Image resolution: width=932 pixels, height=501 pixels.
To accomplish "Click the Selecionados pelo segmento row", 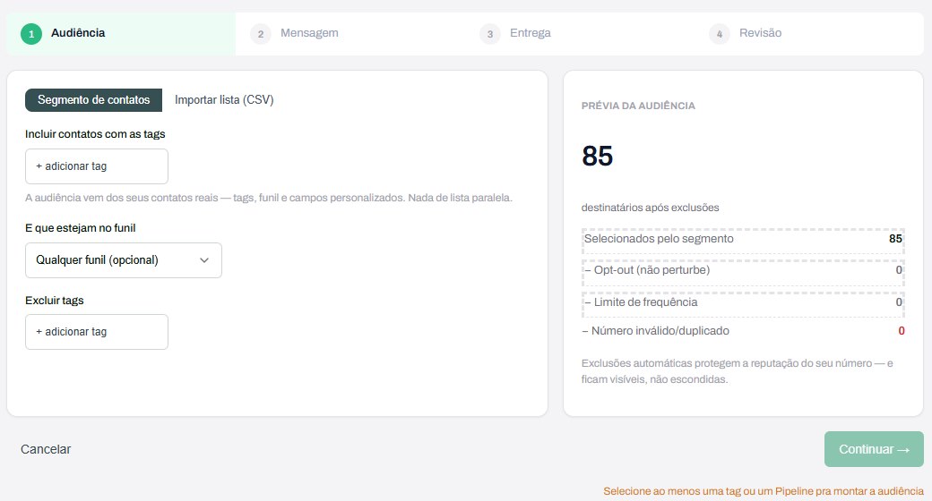I will point(743,241).
